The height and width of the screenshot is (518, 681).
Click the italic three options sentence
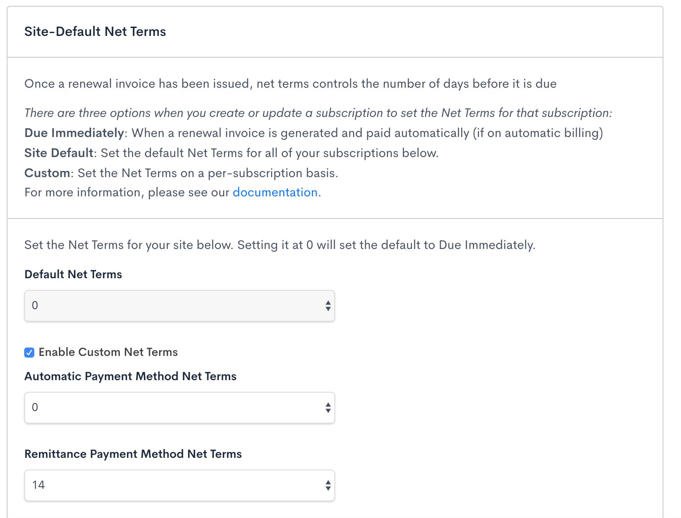coord(318,113)
